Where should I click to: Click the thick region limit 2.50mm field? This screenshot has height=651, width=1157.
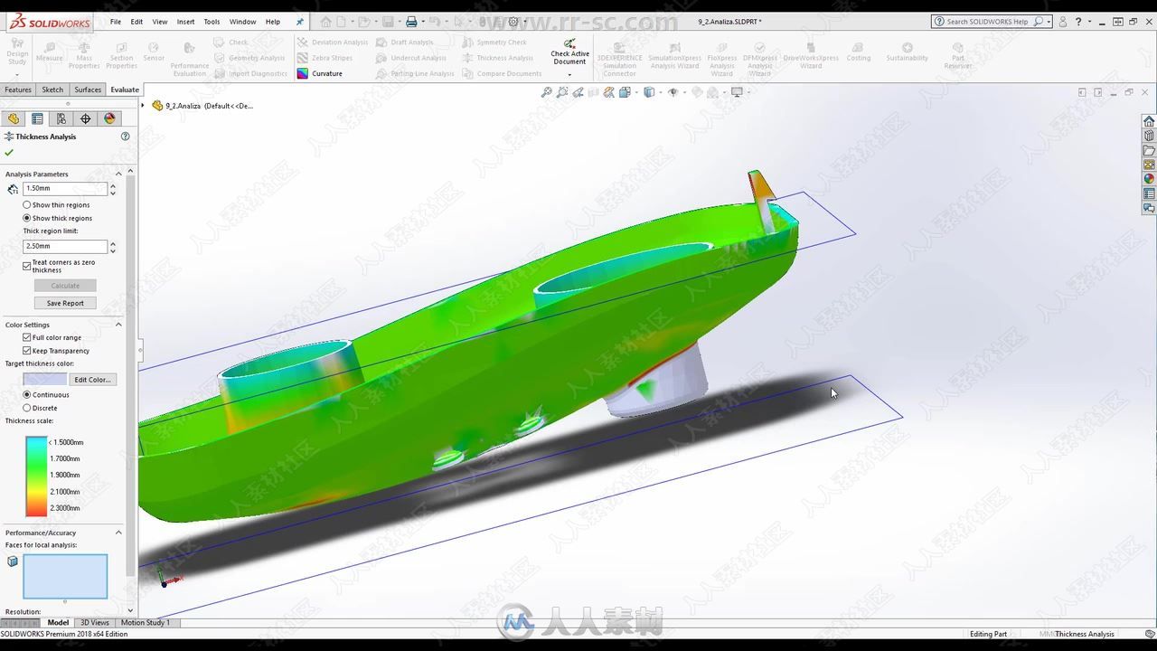[65, 246]
